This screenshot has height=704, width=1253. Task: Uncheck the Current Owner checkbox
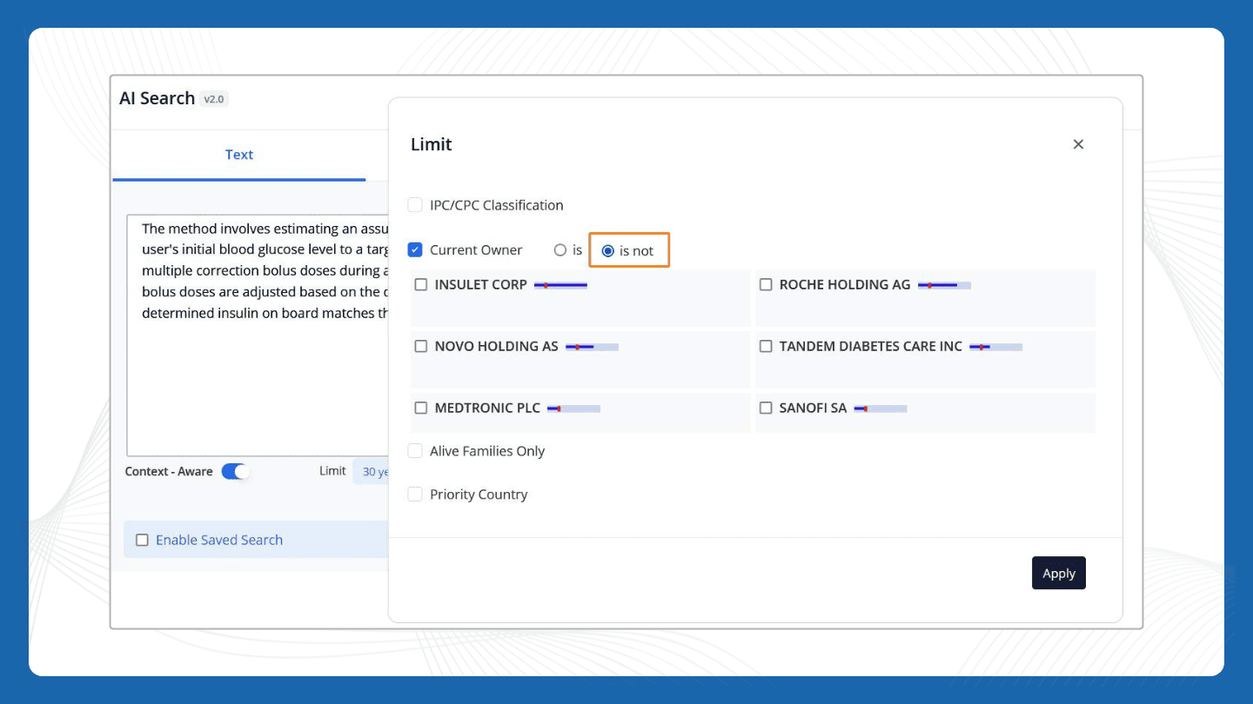pos(415,249)
